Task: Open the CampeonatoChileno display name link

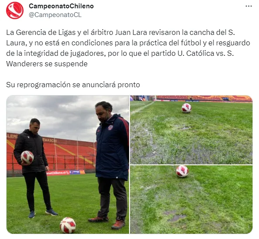Action: pos(61,6)
